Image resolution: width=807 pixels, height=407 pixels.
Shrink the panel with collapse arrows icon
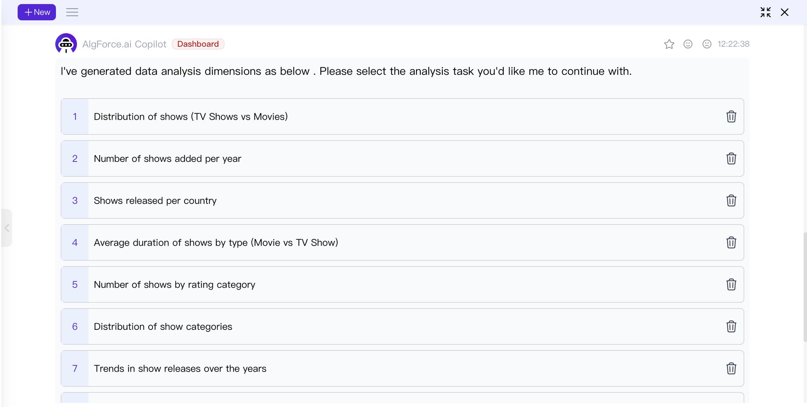(766, 12)
